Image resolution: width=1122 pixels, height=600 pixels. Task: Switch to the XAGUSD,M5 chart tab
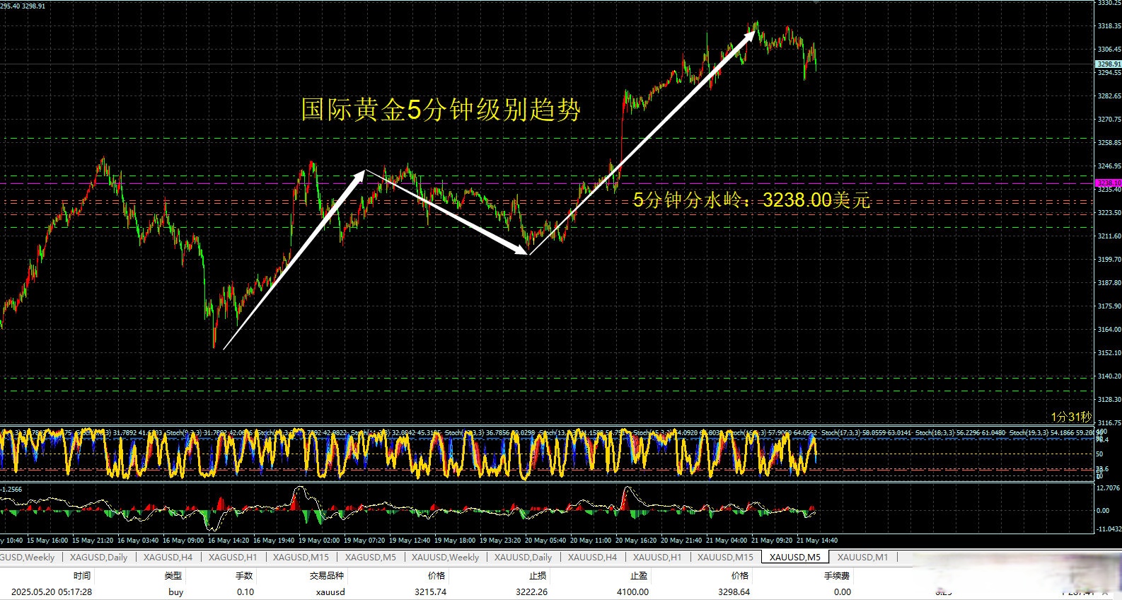pyautogui.click(x=370, y=558)
